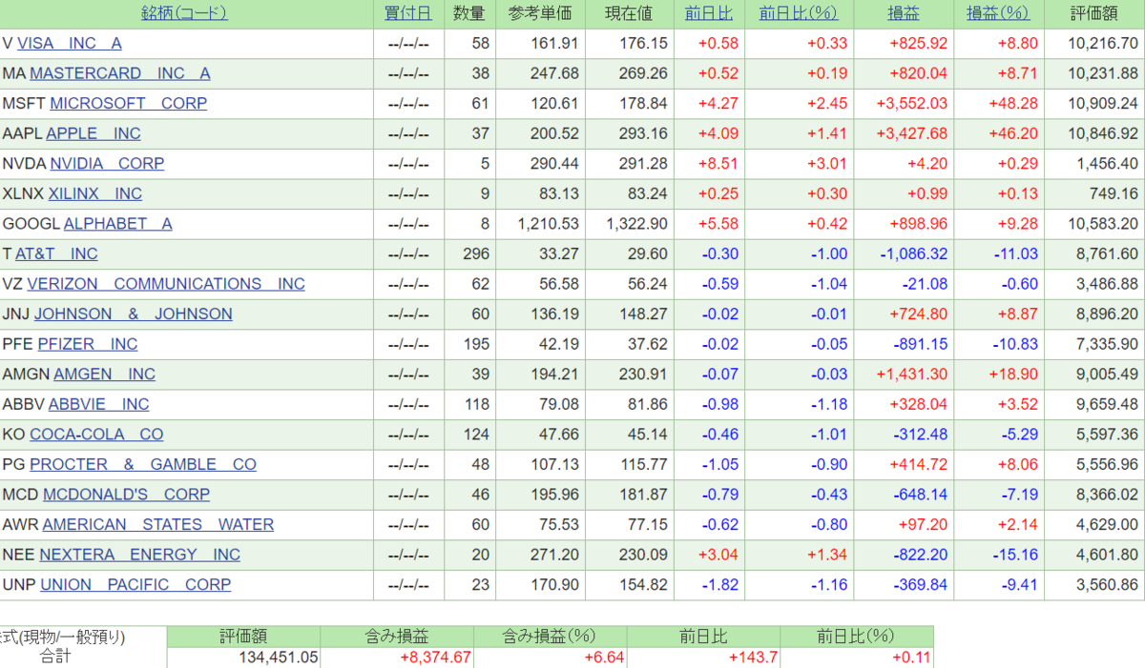Open the AMERICAN STATES WATER link

[157, 525]
